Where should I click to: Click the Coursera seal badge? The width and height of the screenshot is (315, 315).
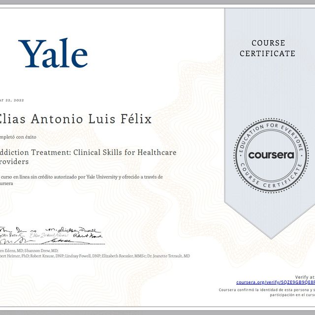271,156
